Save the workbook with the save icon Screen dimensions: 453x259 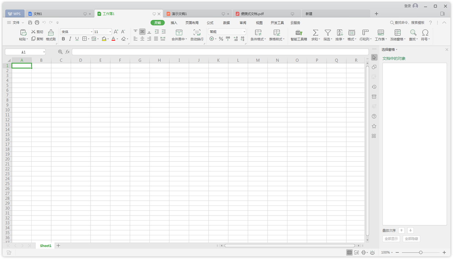pyautogui.click(x=30, y=23)
